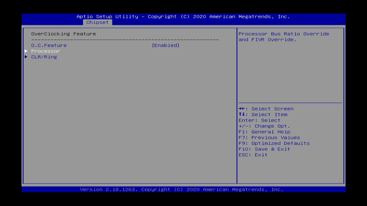Open the Processor submenu

click(46, 51)
